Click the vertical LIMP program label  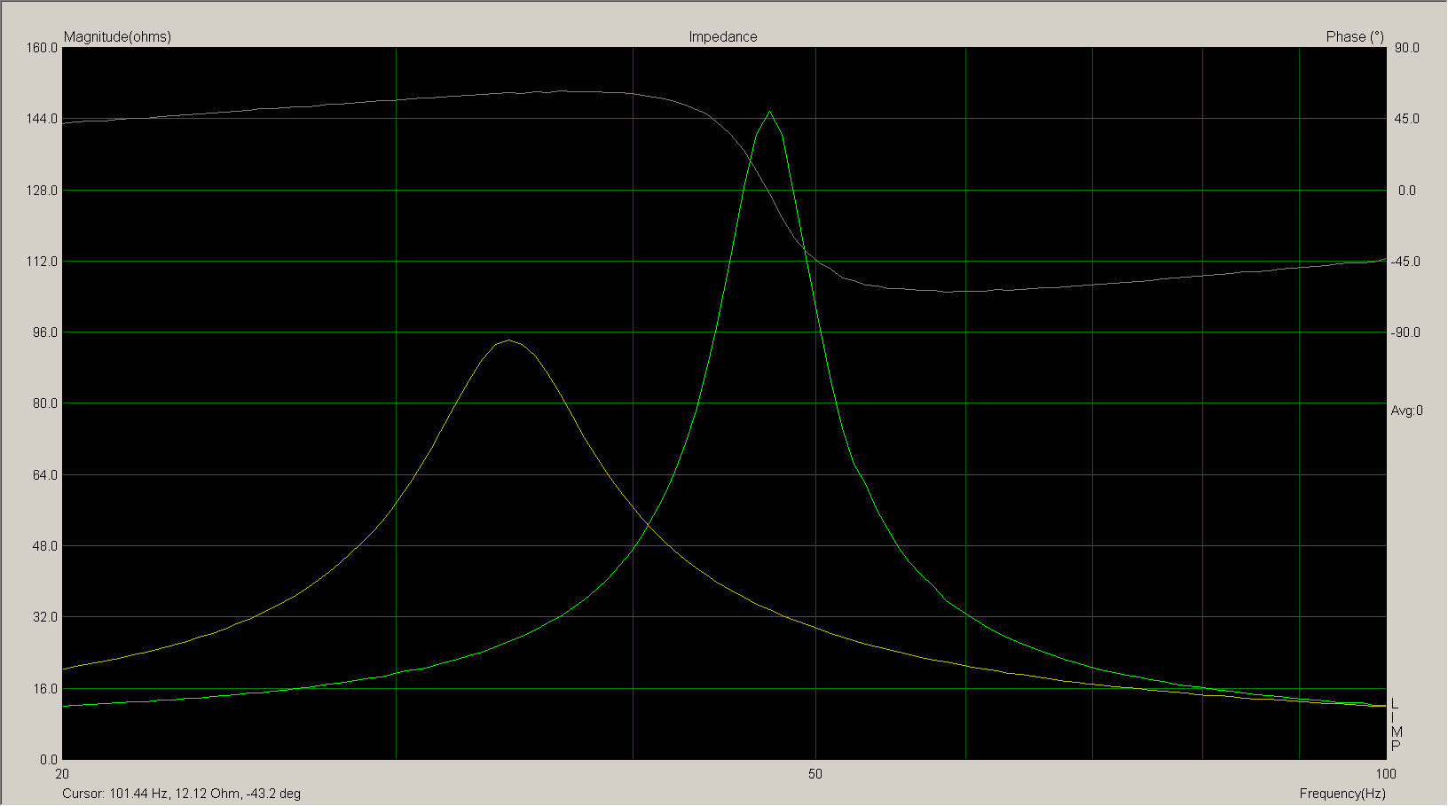click(x=1397, y=725)
